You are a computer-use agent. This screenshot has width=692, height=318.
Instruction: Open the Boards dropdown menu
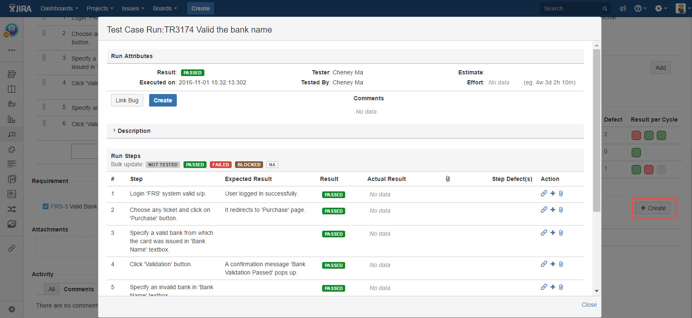165,8
